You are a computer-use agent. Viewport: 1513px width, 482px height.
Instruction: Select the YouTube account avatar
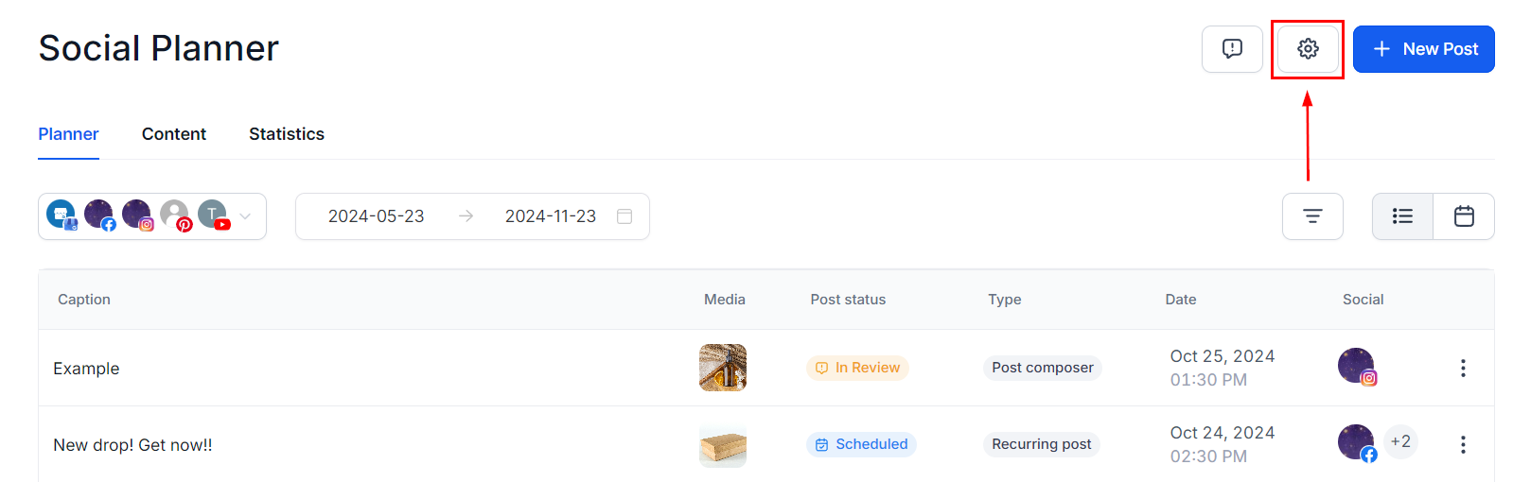click(214, 215)
